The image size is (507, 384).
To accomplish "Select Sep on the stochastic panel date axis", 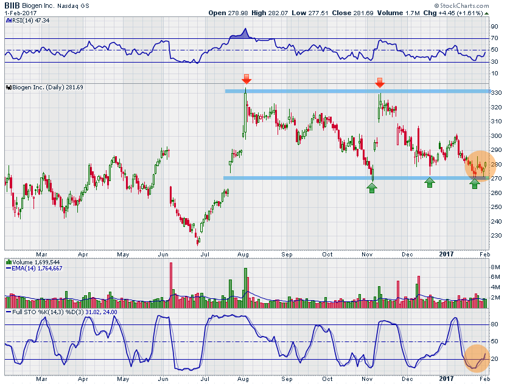I will point(287,379).
